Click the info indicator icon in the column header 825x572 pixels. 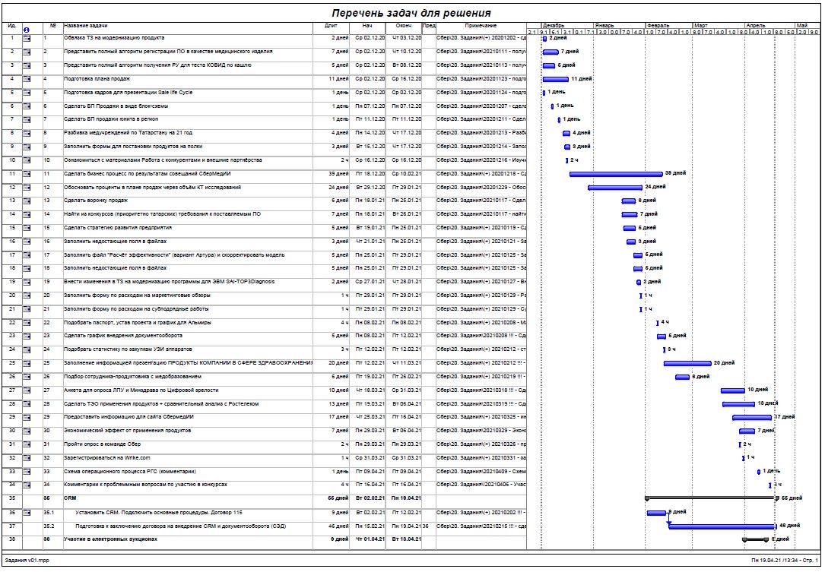(x=27, y=30)
